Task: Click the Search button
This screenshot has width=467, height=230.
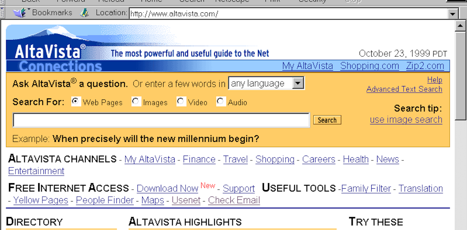Action: (326, 120)
